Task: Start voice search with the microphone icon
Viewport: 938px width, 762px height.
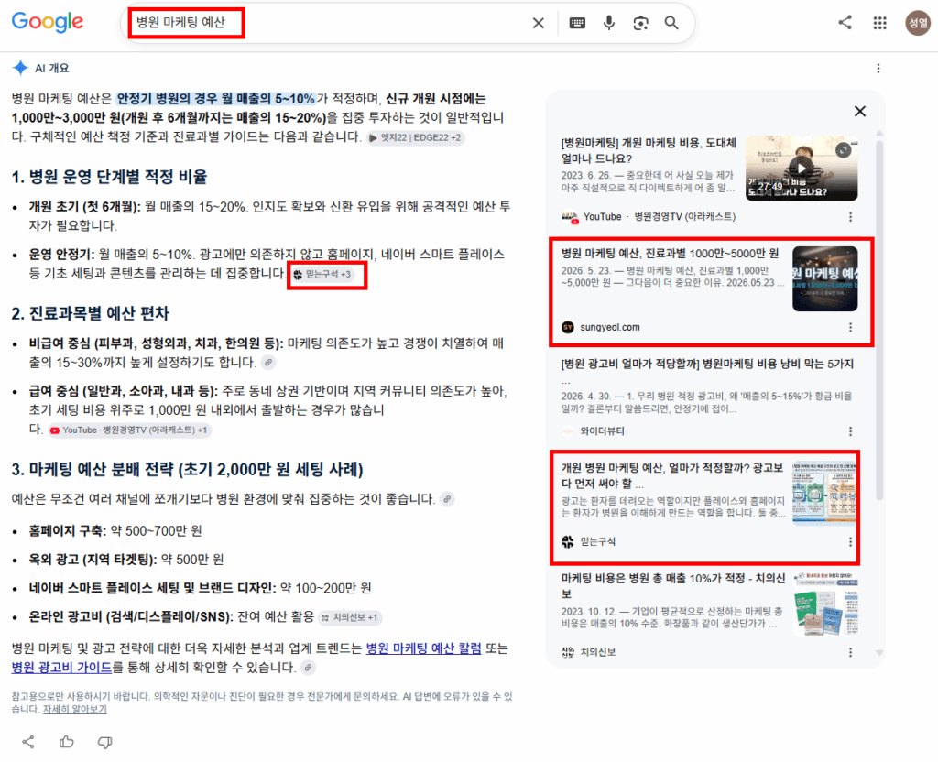Action: click(609, 23)
